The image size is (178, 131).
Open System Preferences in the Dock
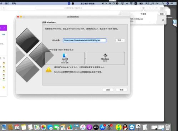point(109,127)
